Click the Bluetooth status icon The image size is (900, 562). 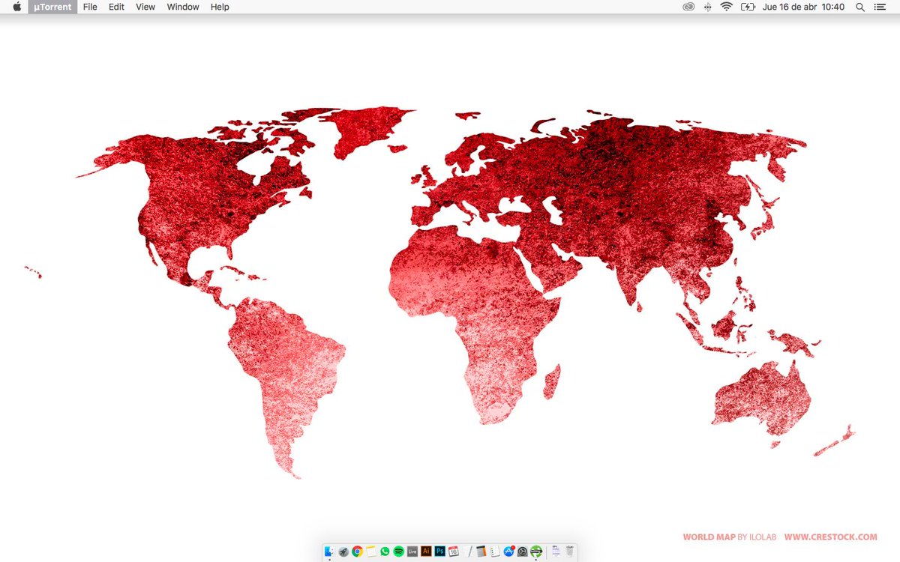pos(708,7)
